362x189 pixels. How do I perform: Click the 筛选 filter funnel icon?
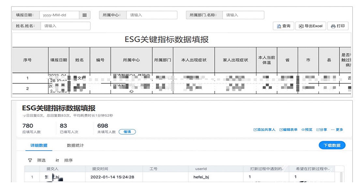[x=30, y=160]
